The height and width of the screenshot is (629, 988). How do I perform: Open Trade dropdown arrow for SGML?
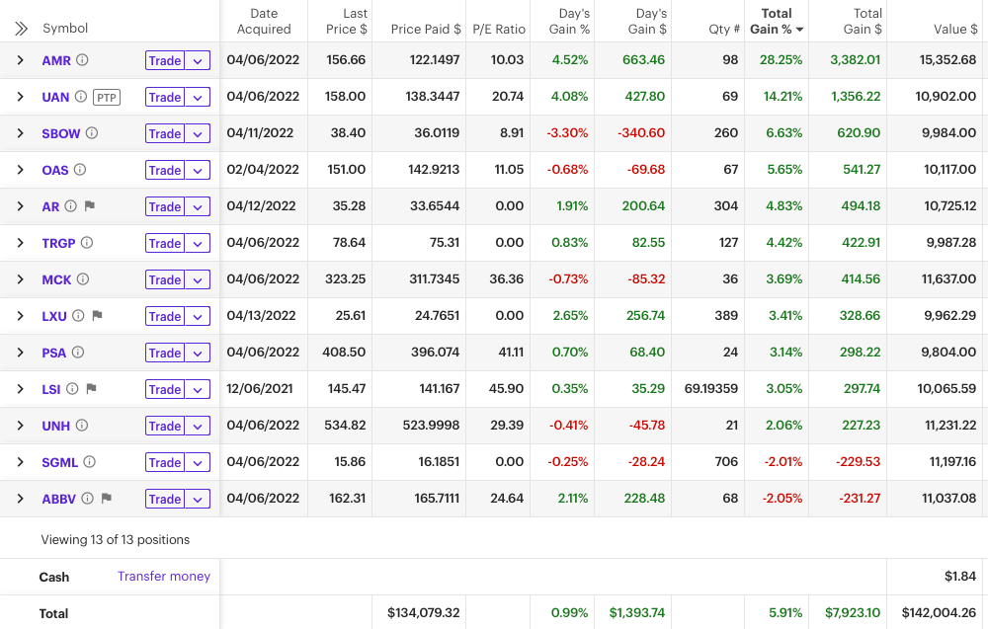click(198, 462)
